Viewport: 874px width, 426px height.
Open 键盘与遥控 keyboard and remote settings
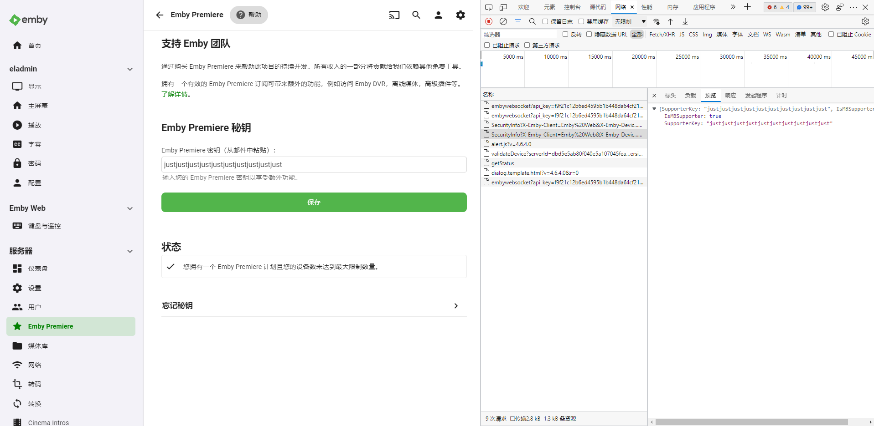click(71, 226)
